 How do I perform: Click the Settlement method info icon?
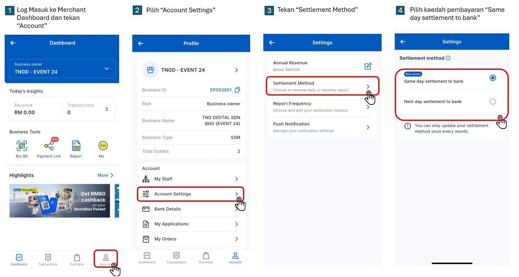pyautogui.click(x=448, y=58)
